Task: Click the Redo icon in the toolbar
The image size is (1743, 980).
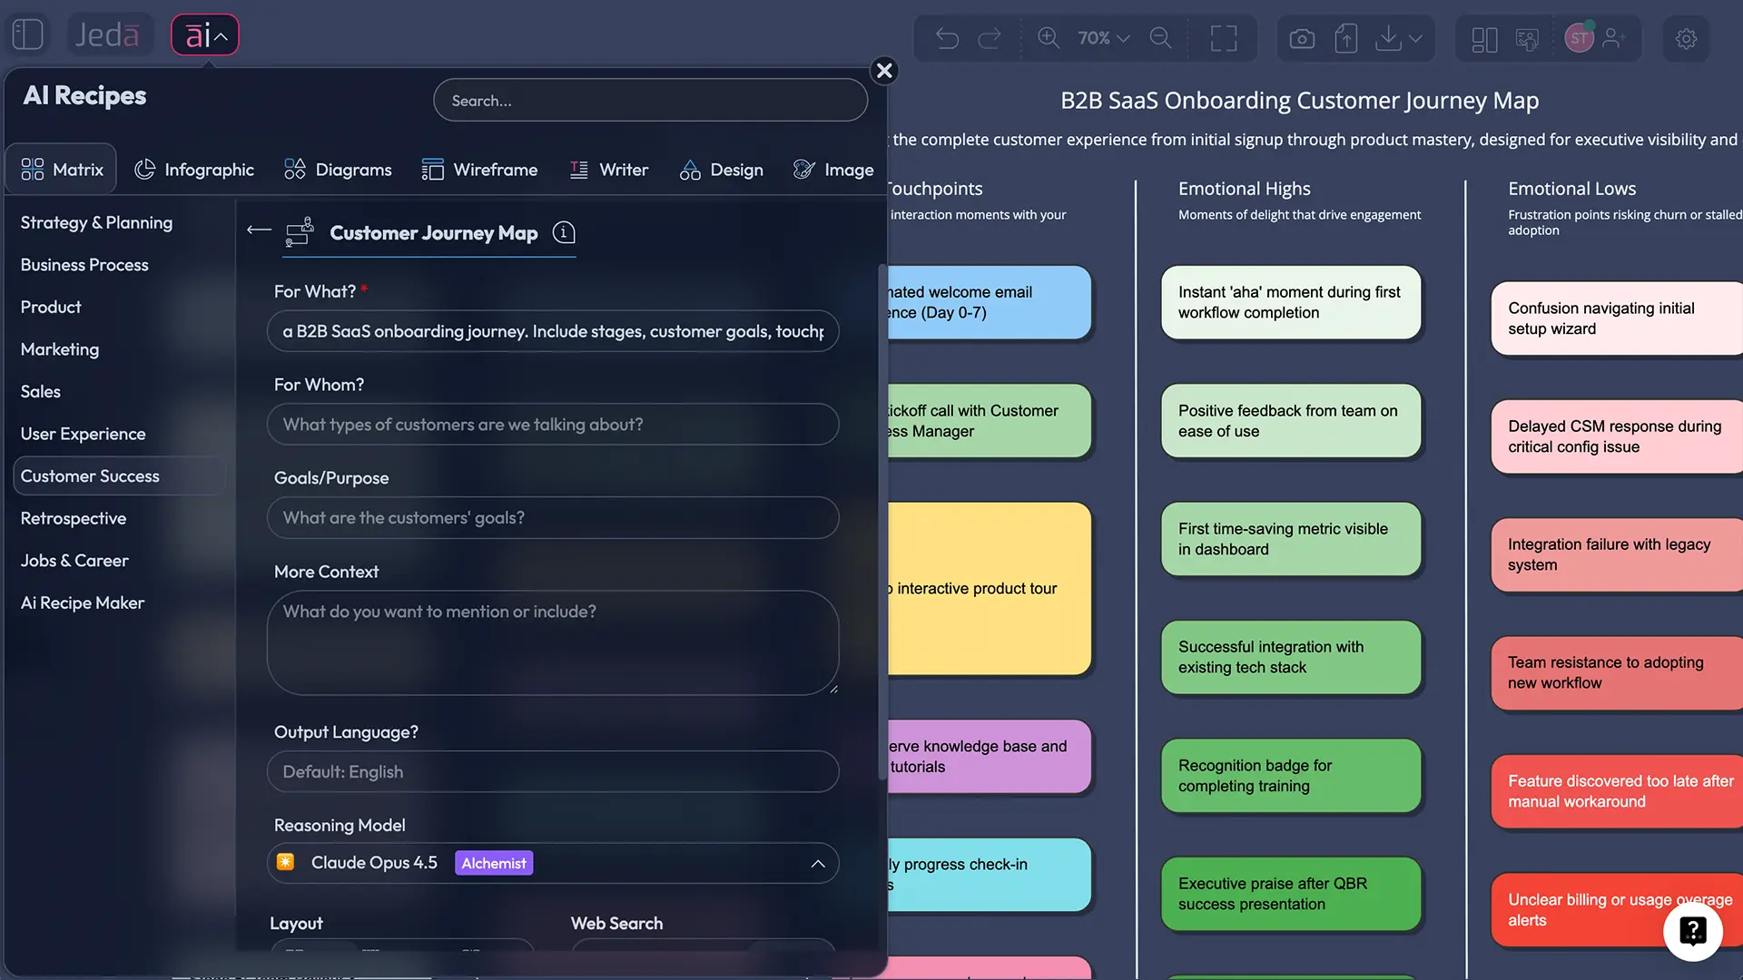Action: (990, 38)
